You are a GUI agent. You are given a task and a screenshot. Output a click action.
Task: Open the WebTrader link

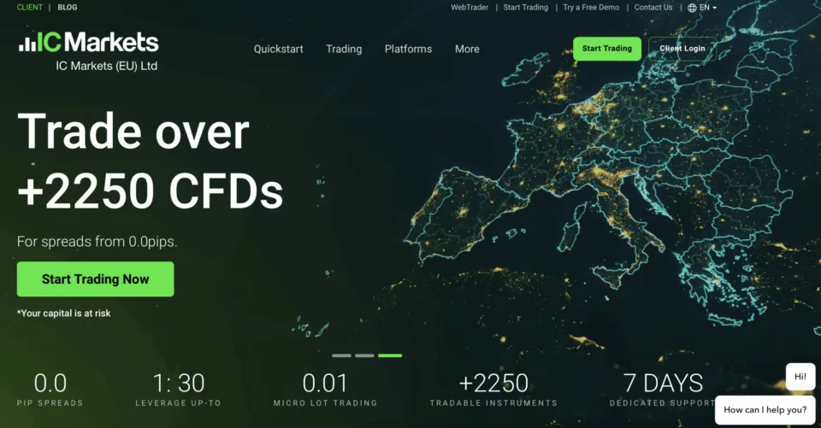click(x=470, y=8)
